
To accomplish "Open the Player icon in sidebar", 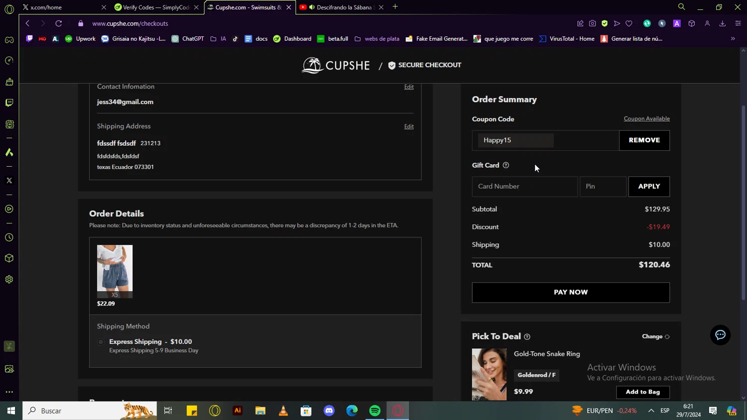I will click(9, 209).
